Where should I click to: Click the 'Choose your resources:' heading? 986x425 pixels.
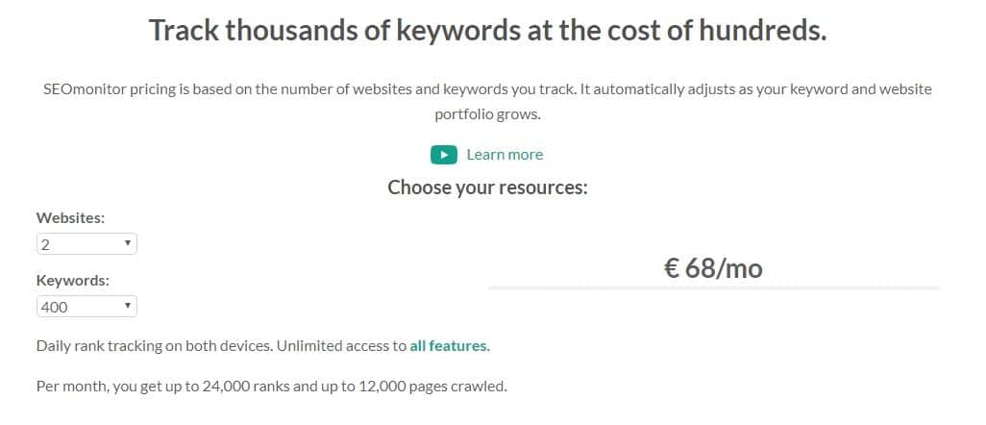(487, 187)
